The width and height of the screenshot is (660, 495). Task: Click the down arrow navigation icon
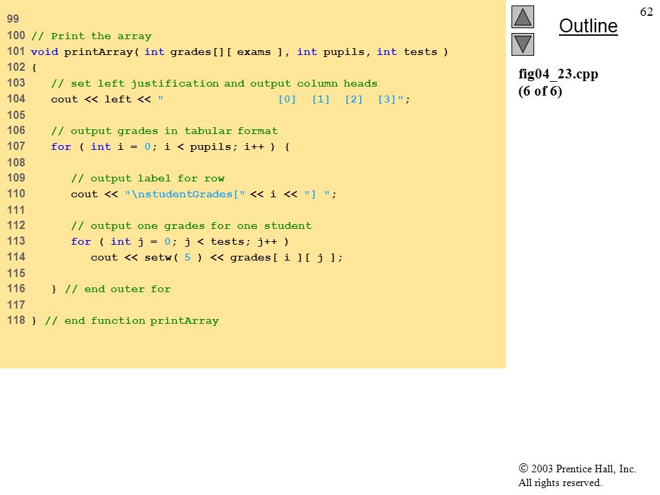pyautogui.click(x=522, y=44)
